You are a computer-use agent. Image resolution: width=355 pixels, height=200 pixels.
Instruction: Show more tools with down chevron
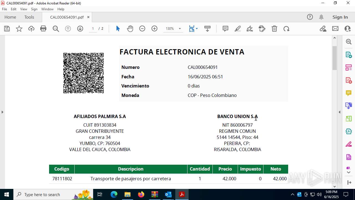[x=349, y=172]
